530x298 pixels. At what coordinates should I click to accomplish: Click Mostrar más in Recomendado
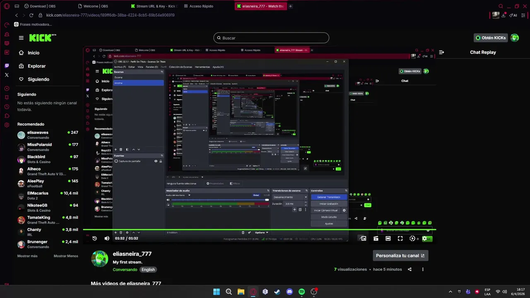(x=27, y=256)
